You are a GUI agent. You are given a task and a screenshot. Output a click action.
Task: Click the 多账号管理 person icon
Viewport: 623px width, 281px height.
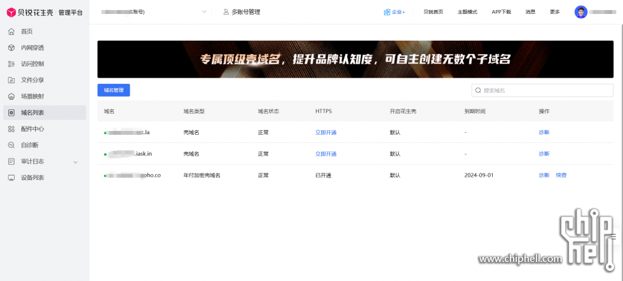pyautogui.click(x=226, y=12)
